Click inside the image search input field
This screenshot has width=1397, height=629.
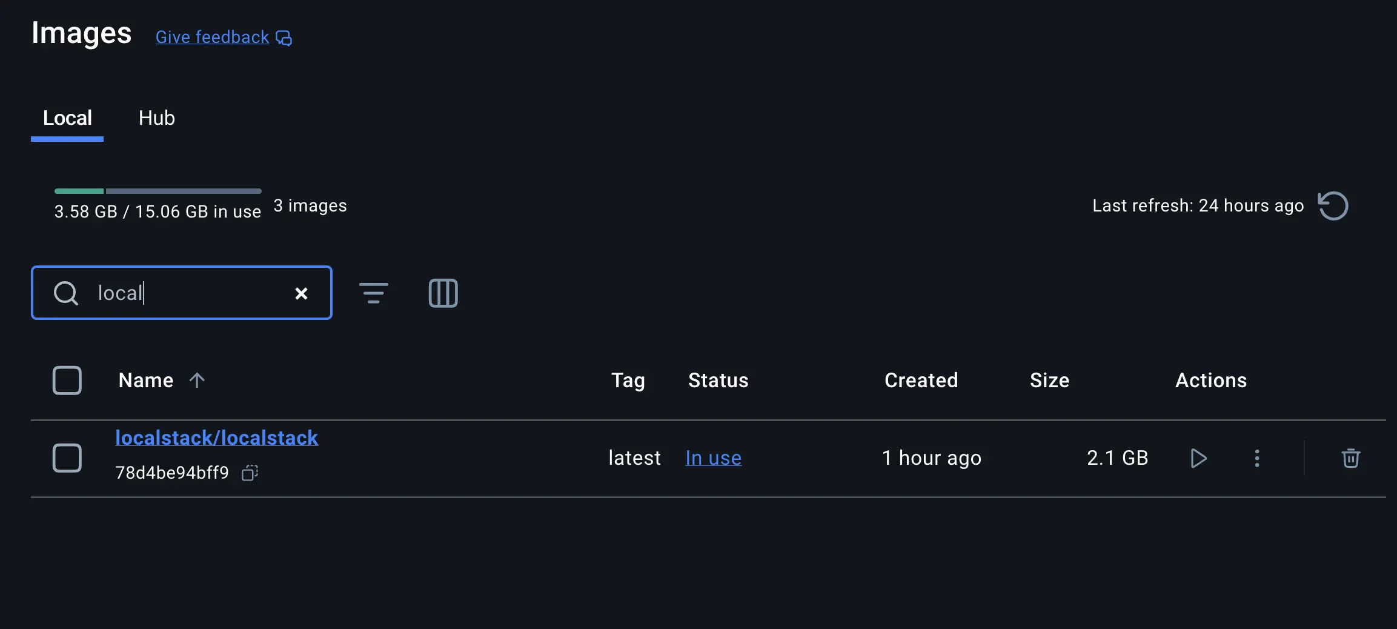[x=182, y=293]
